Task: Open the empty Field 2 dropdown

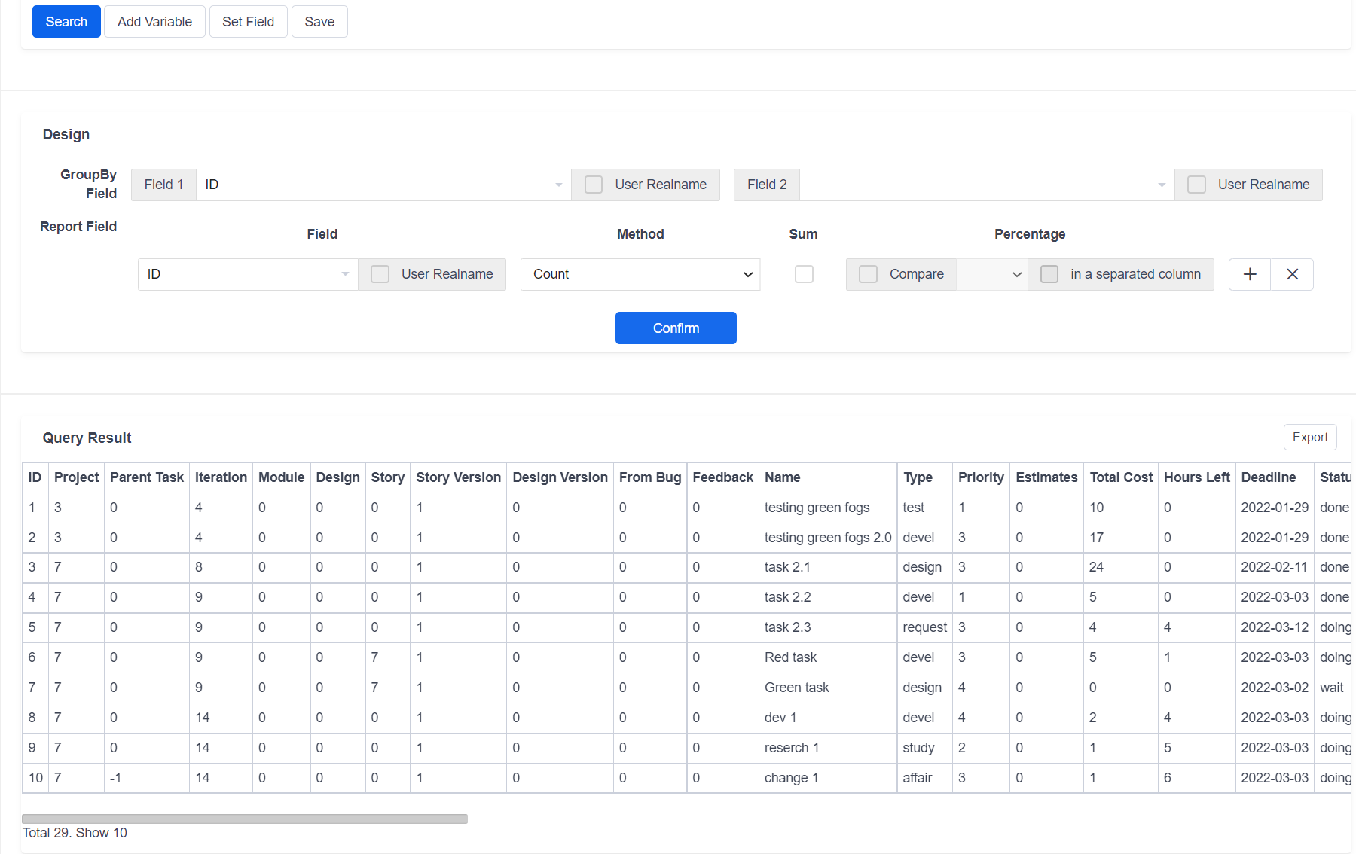Action: click(x=986, y=185)
